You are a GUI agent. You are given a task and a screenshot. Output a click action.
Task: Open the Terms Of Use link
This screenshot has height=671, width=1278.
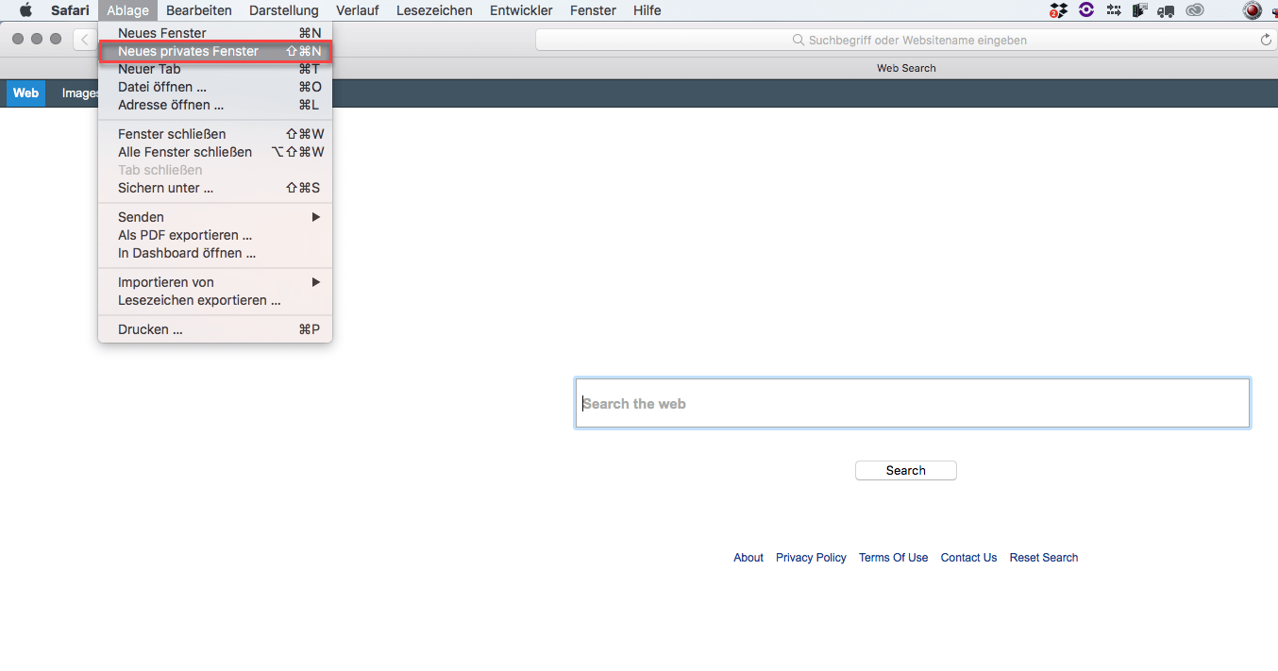(x=893, y=558)
